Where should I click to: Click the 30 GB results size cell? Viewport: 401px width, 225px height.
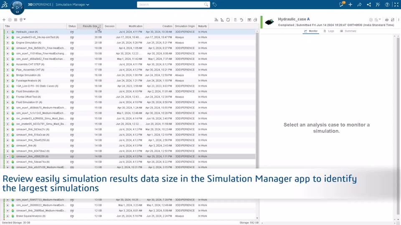point(98,32)
